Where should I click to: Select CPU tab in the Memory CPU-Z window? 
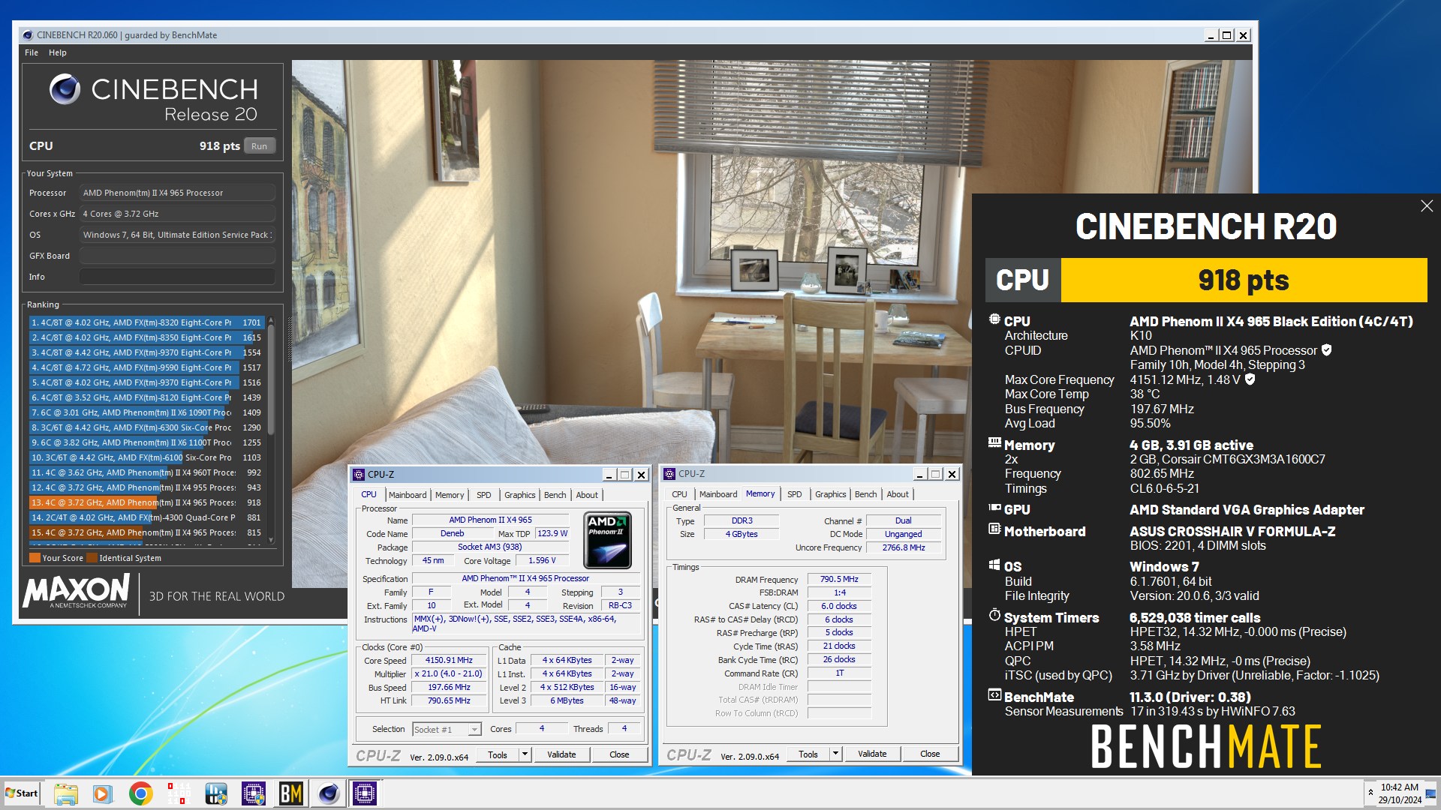tap(679, 494)
